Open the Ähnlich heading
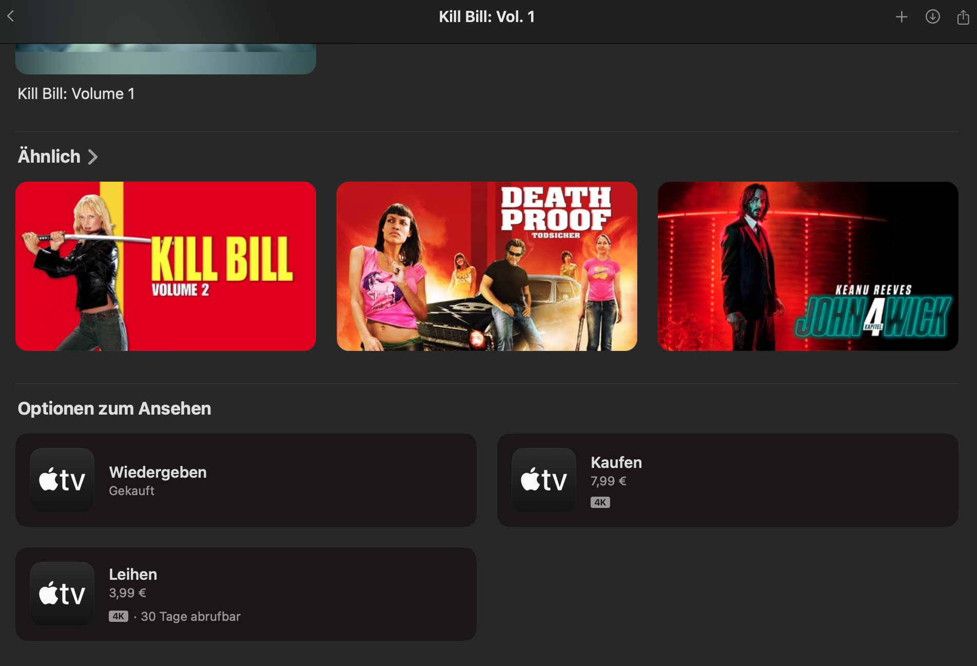977x666 pixels. [49, 156]
